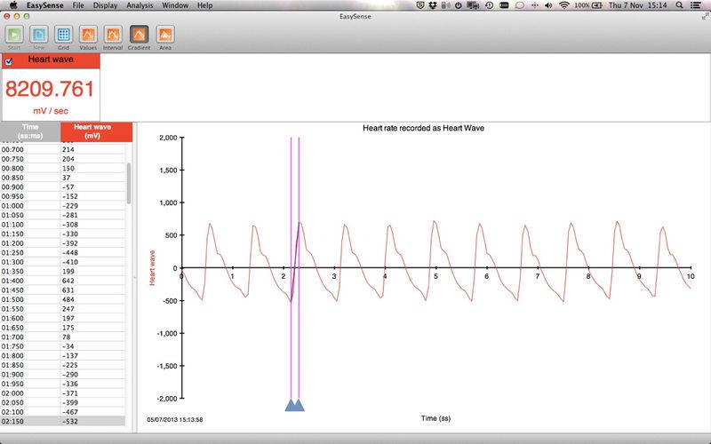Select the 01:450 table row

click(62, 289)
